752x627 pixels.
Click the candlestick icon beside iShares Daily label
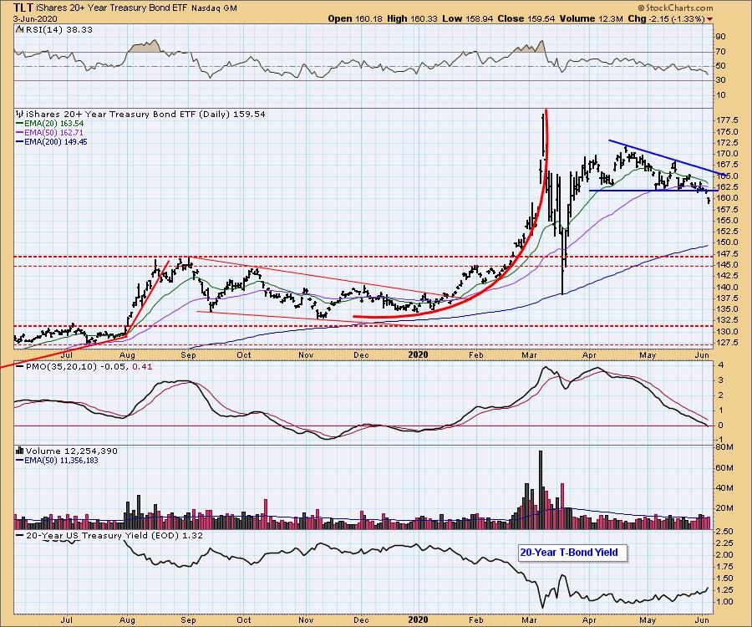coord(20,115)
